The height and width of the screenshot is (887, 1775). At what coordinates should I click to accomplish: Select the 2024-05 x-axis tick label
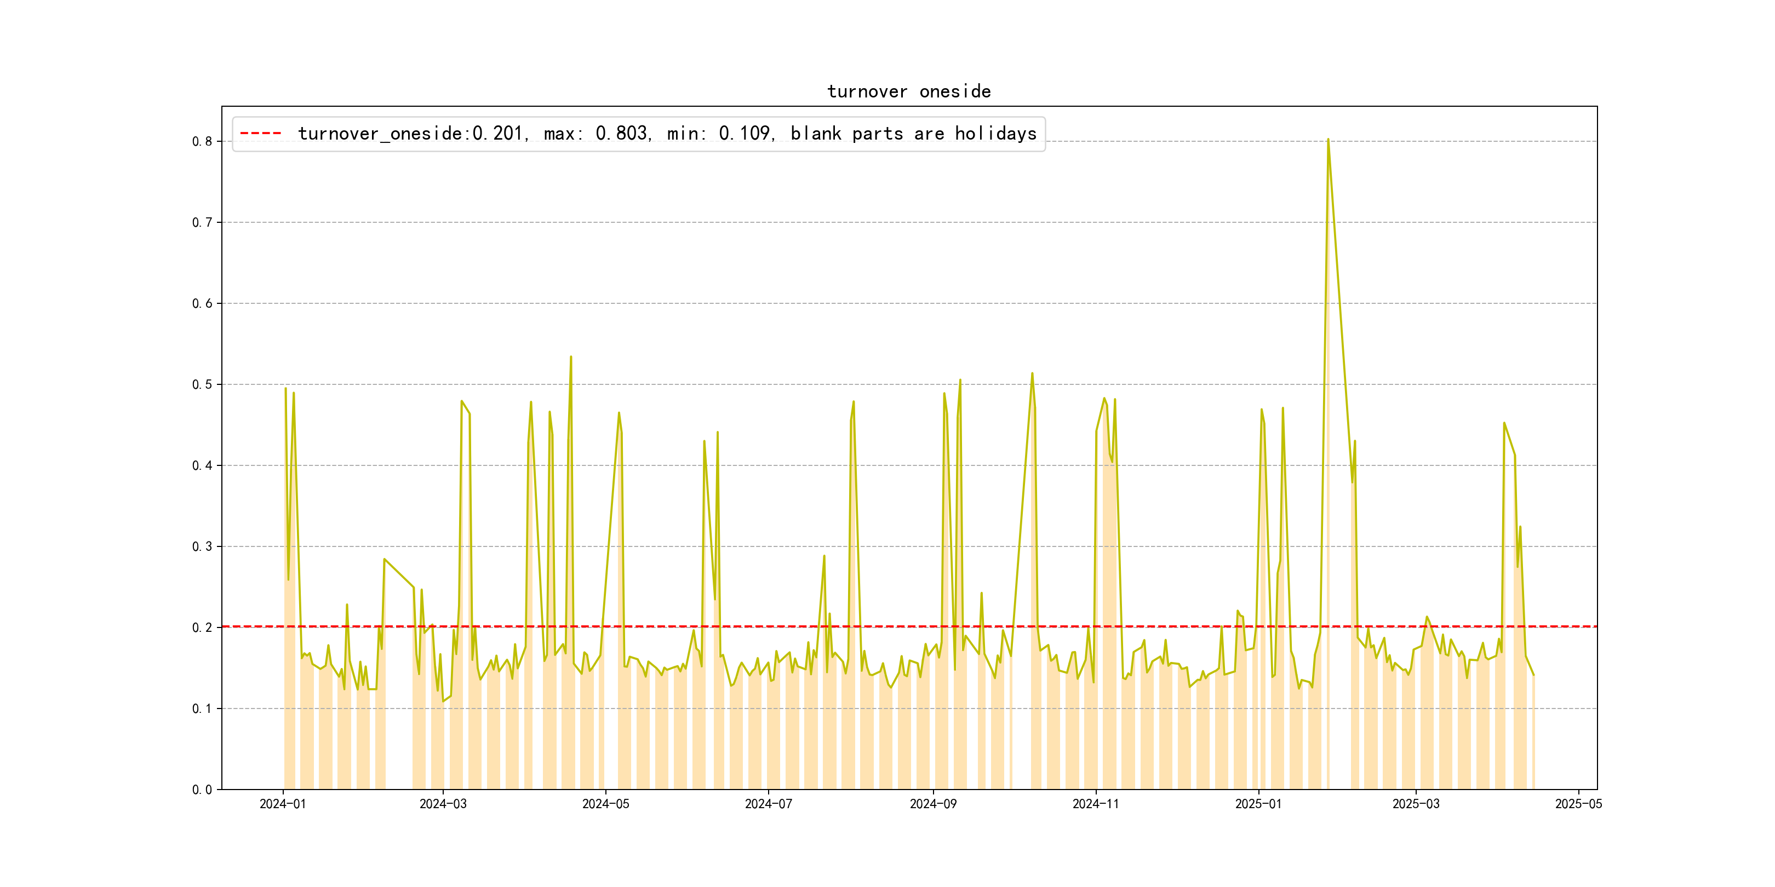606,804
